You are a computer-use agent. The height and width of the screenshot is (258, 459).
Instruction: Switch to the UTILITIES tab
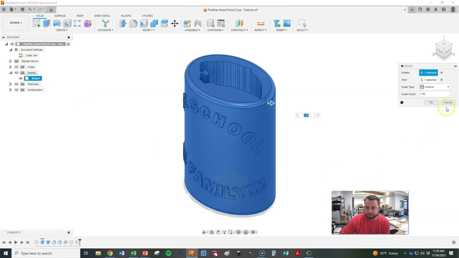(x=147, y=16)
